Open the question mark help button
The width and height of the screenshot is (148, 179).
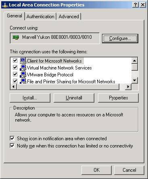(135, 5)
